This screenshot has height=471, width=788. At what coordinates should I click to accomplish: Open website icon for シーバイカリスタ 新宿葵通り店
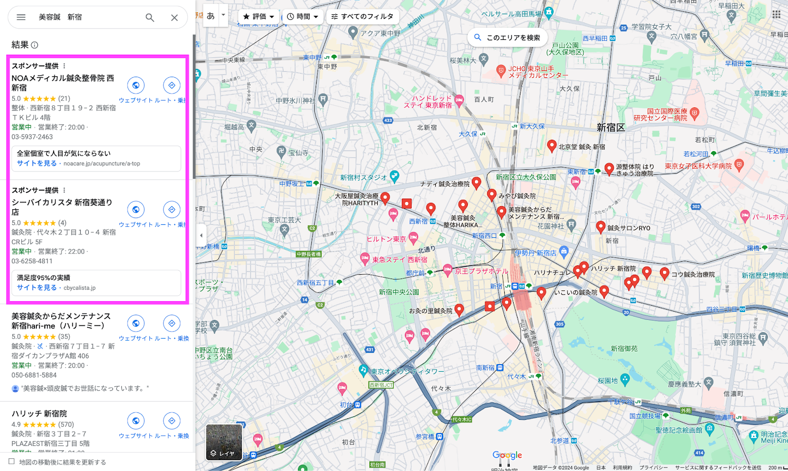point(135,210)
